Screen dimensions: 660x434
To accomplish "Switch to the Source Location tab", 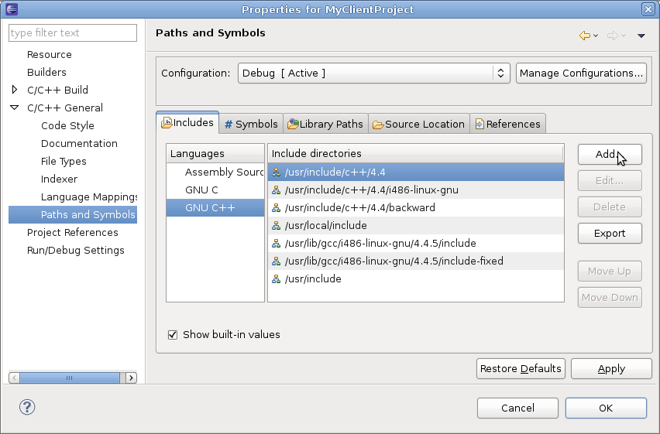I will pos(419,124).
